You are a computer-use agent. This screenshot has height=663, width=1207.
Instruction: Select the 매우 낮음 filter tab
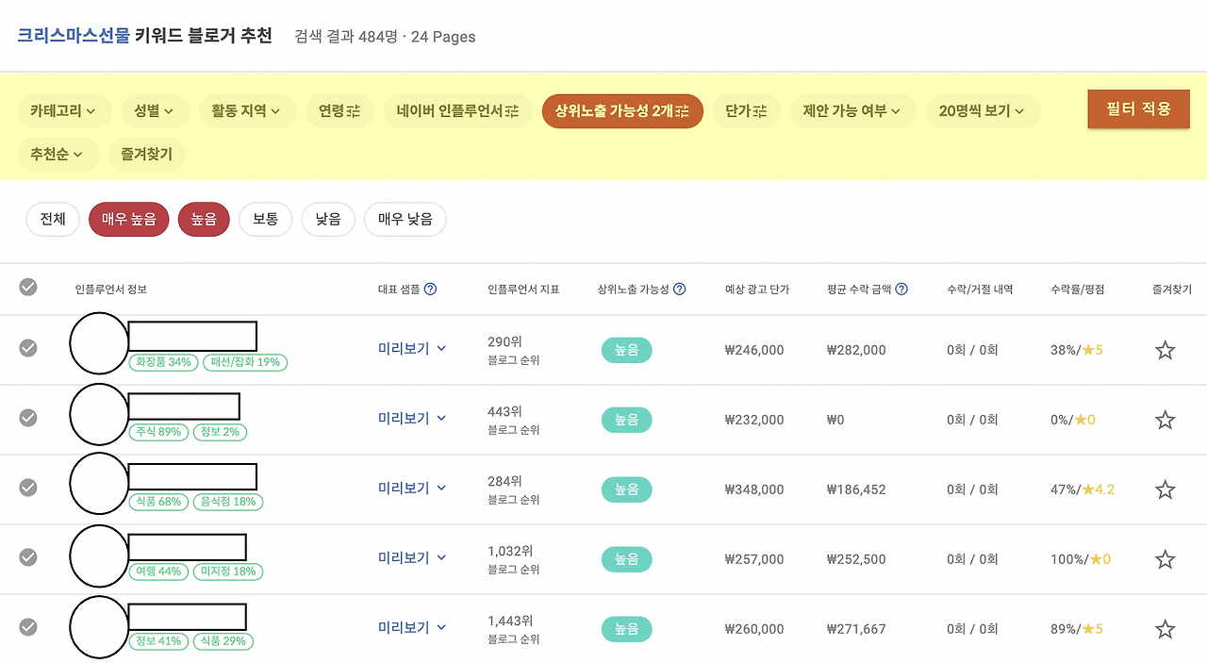405,219
